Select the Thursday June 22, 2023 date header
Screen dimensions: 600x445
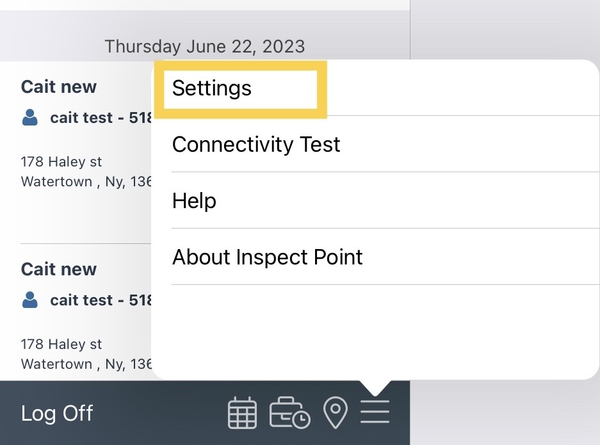tap(205, 46)
